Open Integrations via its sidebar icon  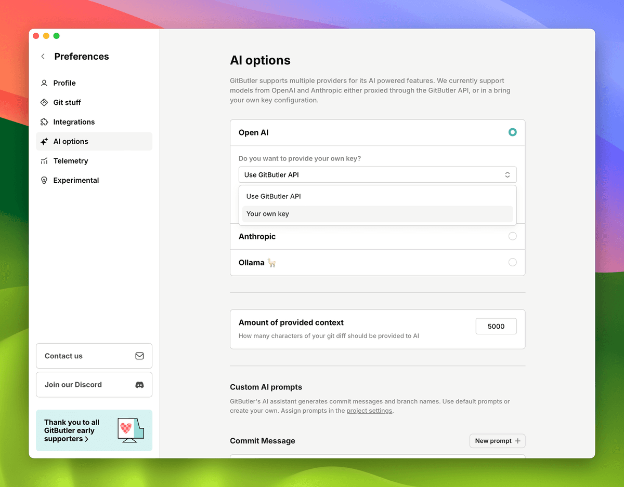click(x=45, y=121)
